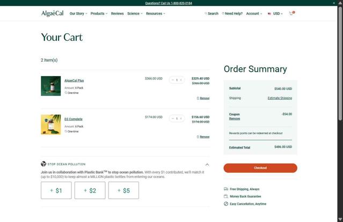Click the D3 Complete quantity value field
The width and height of the screenshot is (343, 222).
point(177,119)
